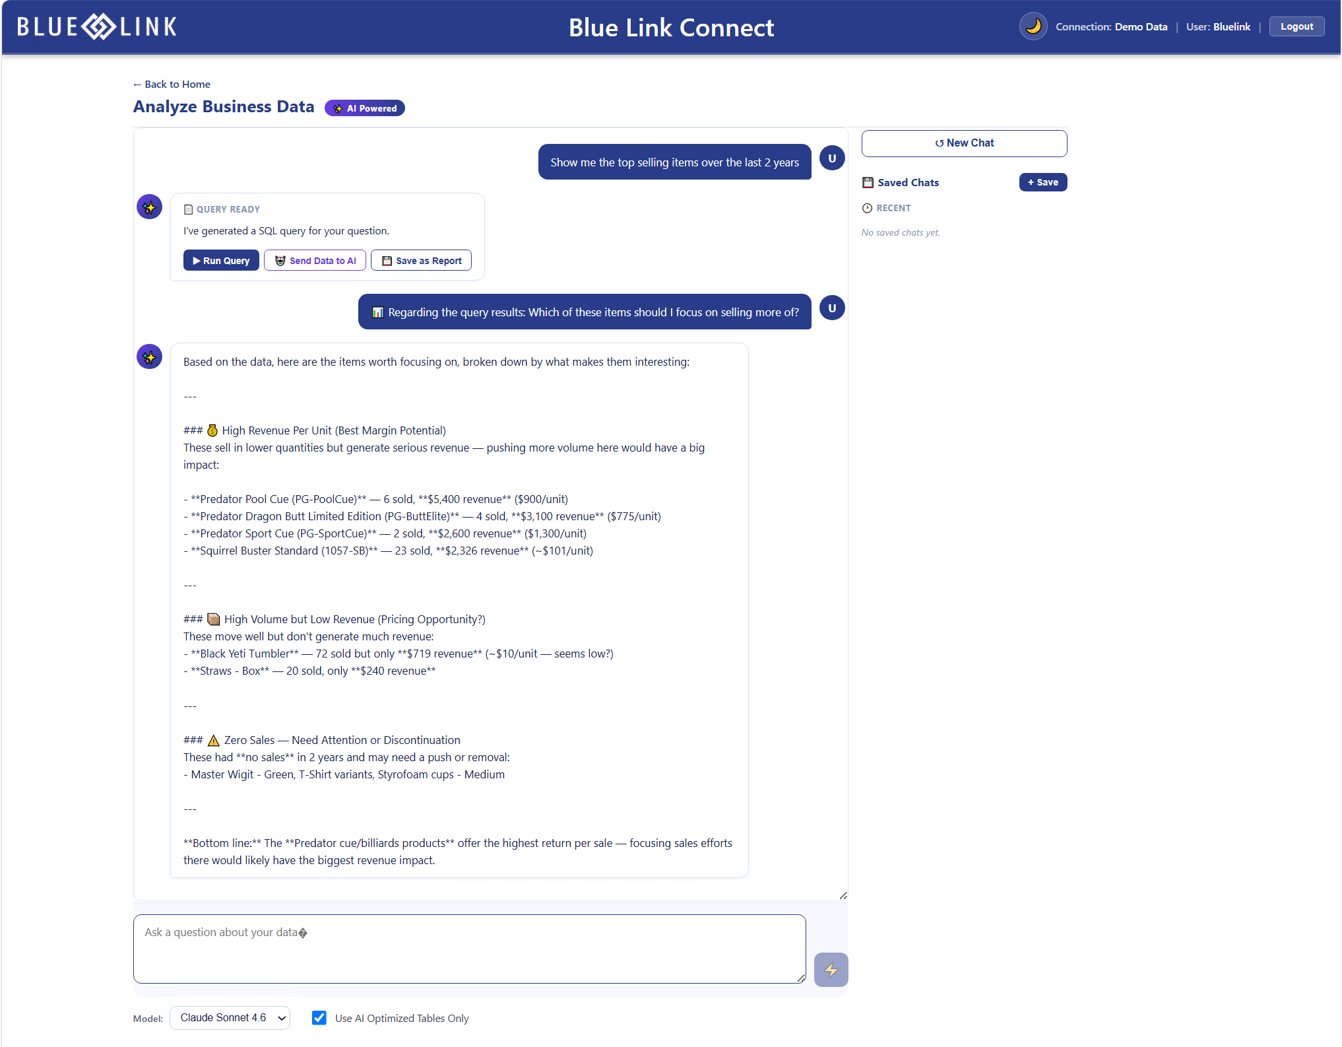Focus the Ask a question text box
Viewport: 1342px width, 1047px height.
469,949
